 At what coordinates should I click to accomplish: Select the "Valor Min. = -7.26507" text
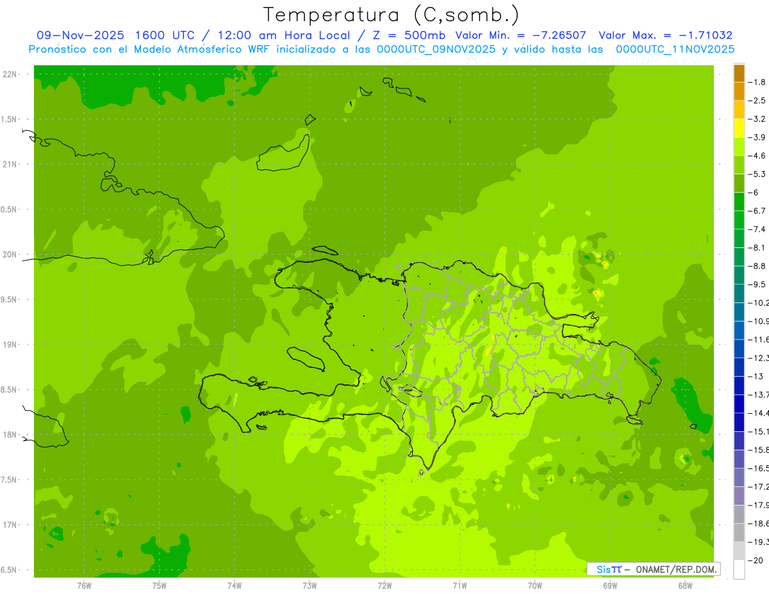[520, 35]
